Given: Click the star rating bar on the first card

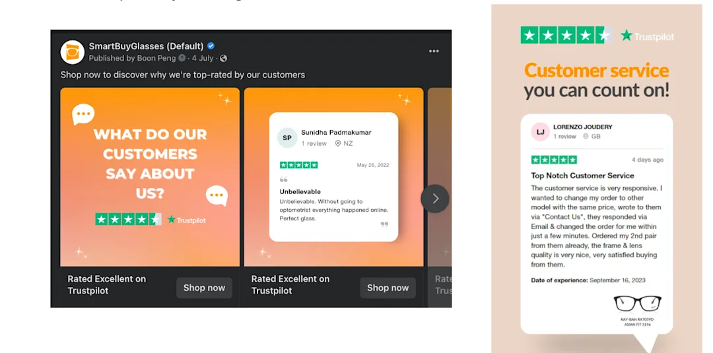Looking at the screenshot, I should tap(128, 220).
